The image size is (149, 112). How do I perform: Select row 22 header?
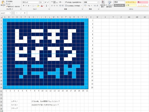(x=1, y=95)
